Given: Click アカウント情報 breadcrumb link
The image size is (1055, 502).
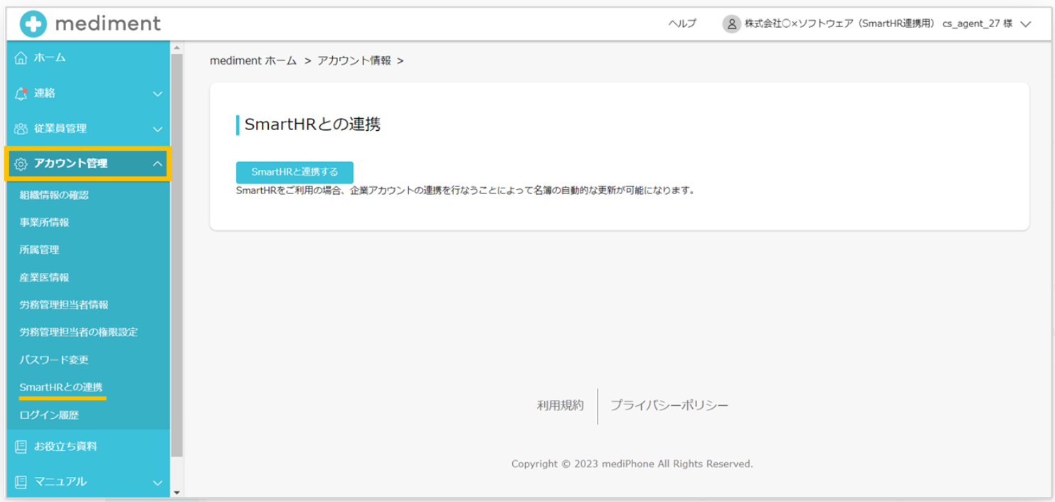Looking at the screenshot, I should coord(354,61).
